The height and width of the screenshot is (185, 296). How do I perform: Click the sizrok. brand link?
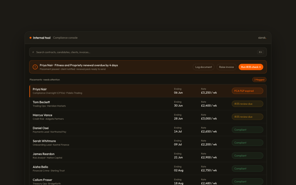pos(262,38)
